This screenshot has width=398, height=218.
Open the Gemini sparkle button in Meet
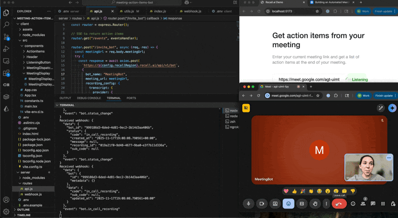392,108
